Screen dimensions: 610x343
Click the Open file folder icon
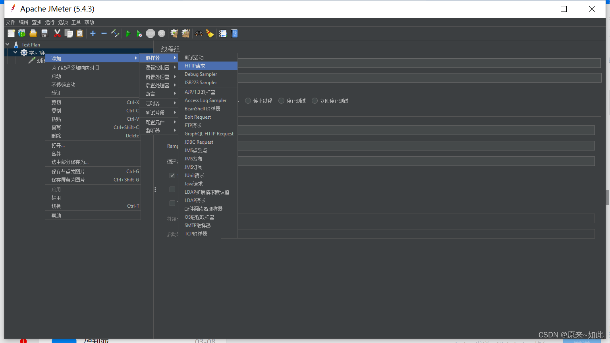pos(33,33)
